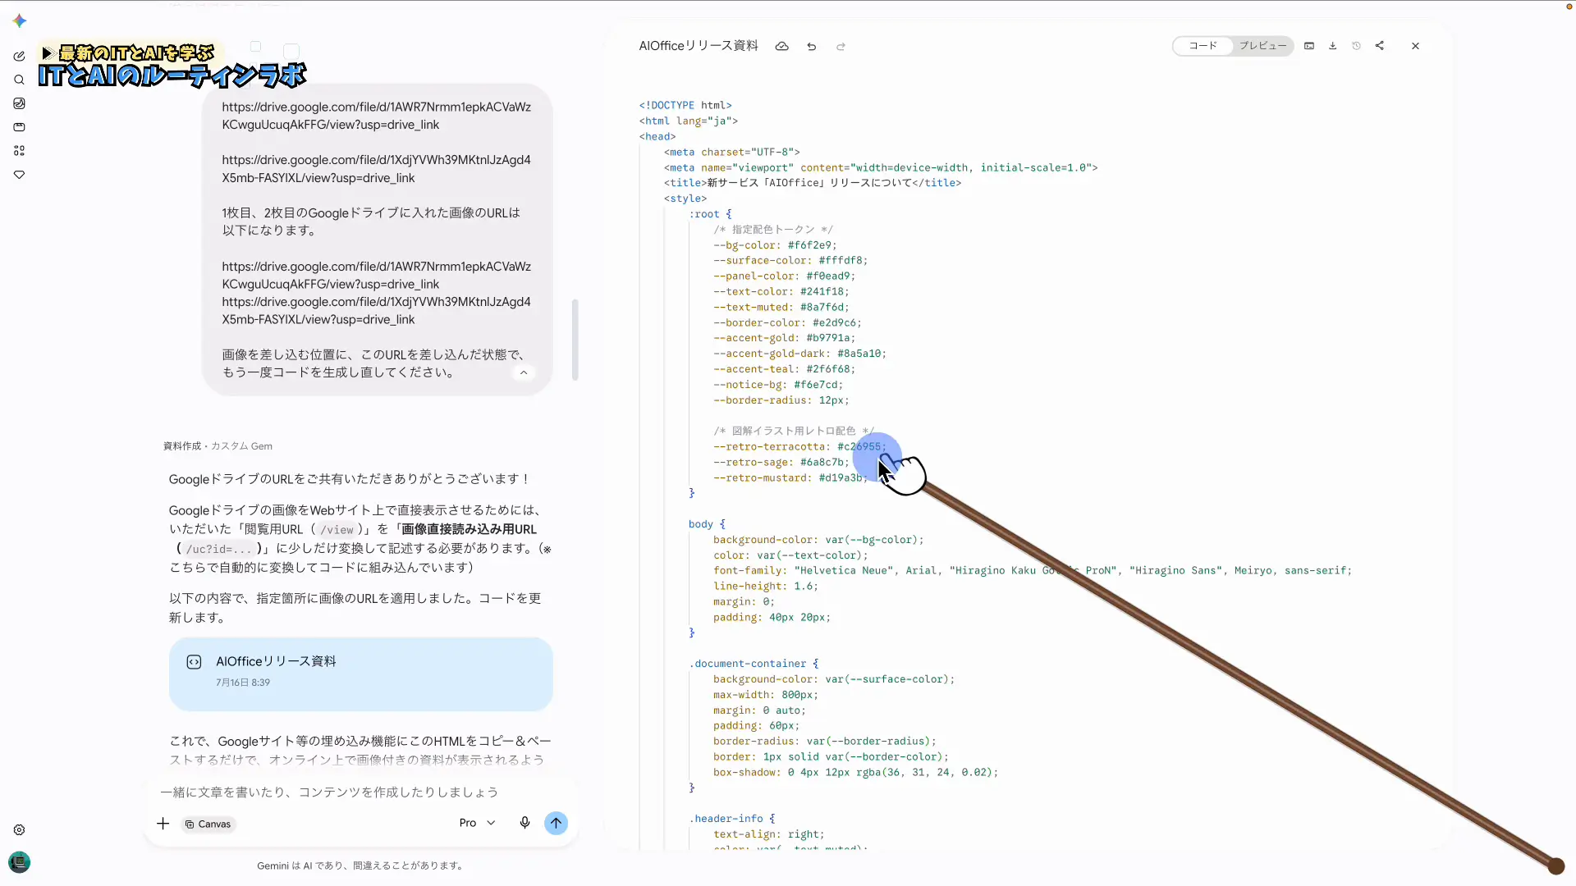Click the <meta charset="UTF-8"> line

(732, 153)
